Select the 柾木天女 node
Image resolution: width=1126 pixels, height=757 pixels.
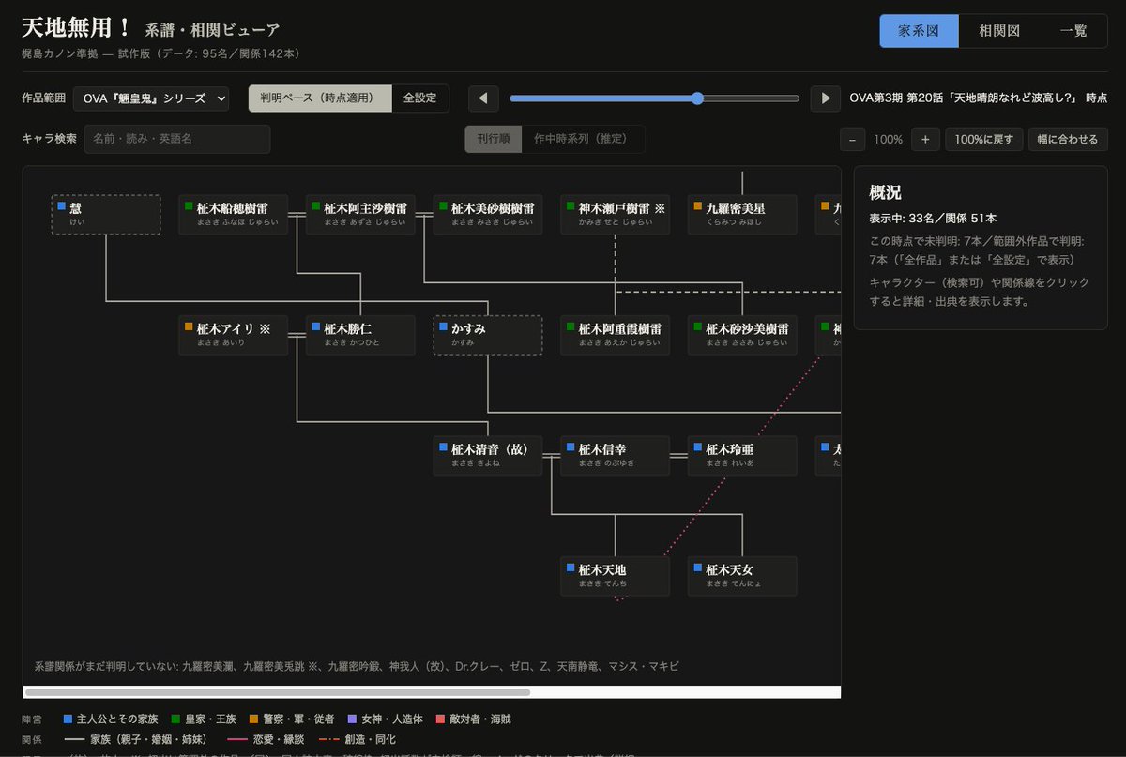[742, 576]
